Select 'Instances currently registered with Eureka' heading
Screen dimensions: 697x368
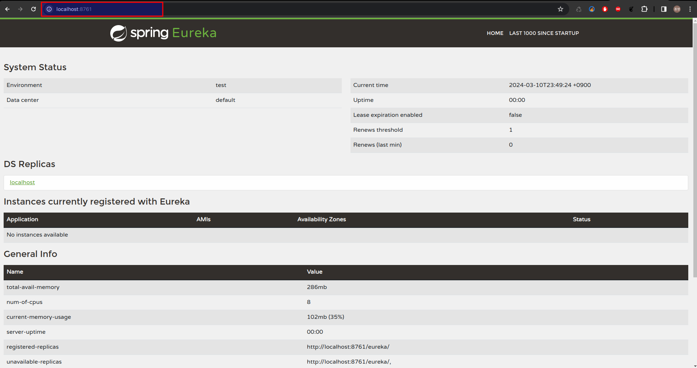tap(97, 202)
